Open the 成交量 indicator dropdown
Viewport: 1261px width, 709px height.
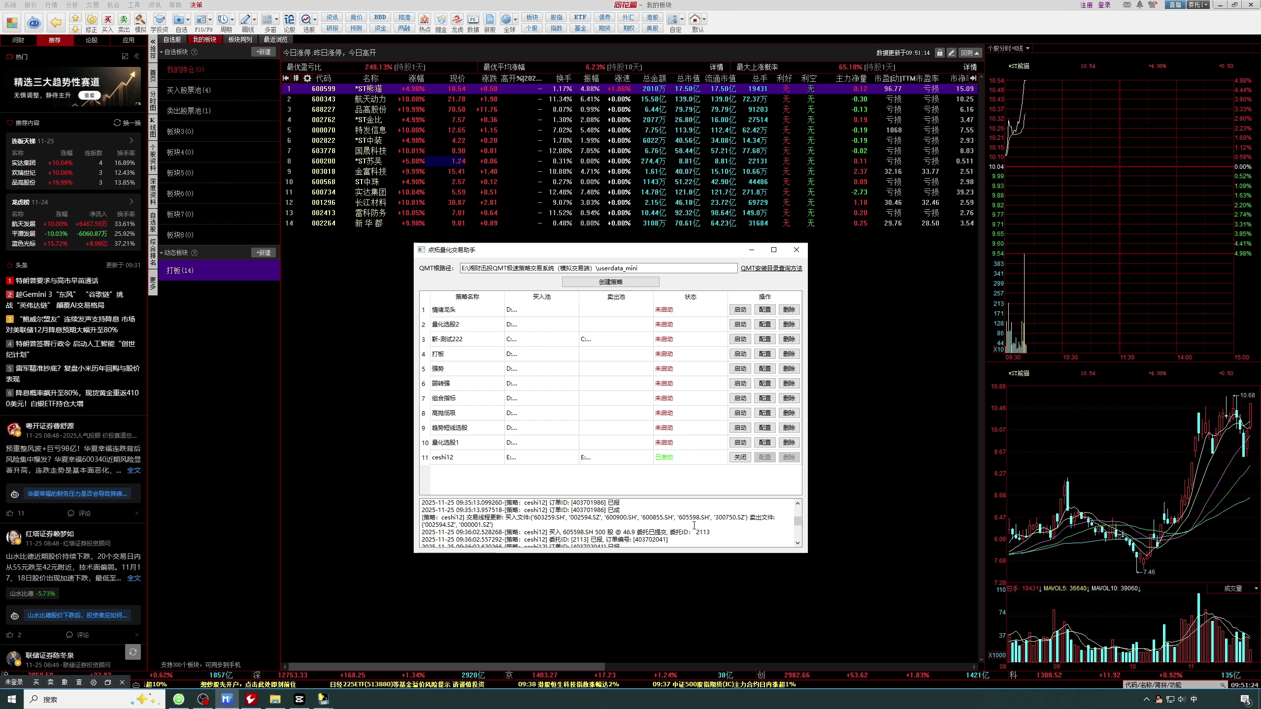click(1236, 588)
